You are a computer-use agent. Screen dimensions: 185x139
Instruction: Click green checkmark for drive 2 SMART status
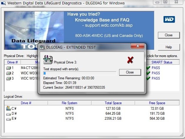click(148, 73)
